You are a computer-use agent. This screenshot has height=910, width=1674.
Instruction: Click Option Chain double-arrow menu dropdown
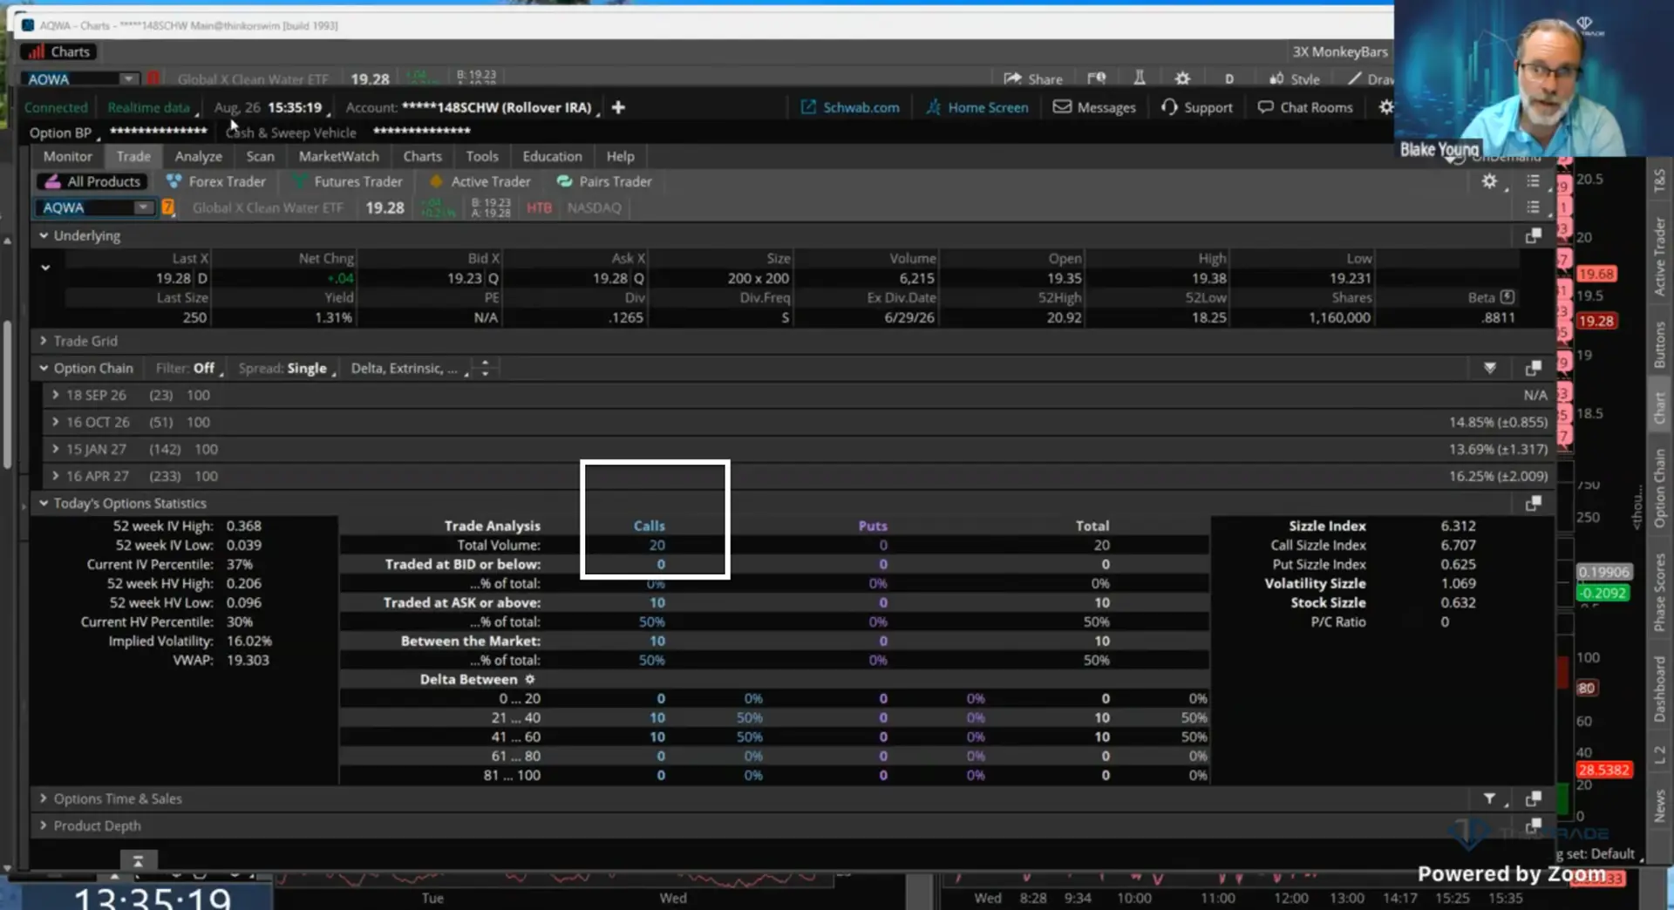click(x=1490, y=368)
